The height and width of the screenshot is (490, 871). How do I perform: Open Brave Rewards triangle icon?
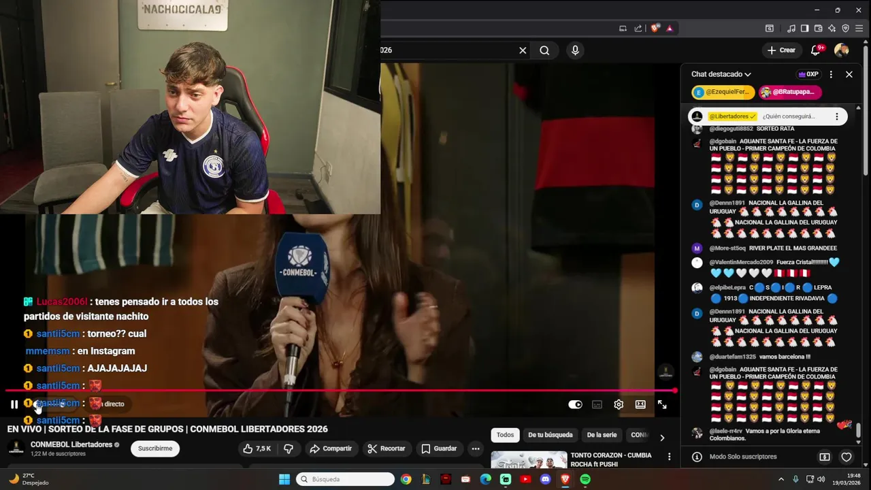pos(670,29)
